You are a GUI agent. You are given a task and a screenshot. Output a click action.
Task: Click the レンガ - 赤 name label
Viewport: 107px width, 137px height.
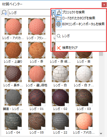(x=37, y=62)
